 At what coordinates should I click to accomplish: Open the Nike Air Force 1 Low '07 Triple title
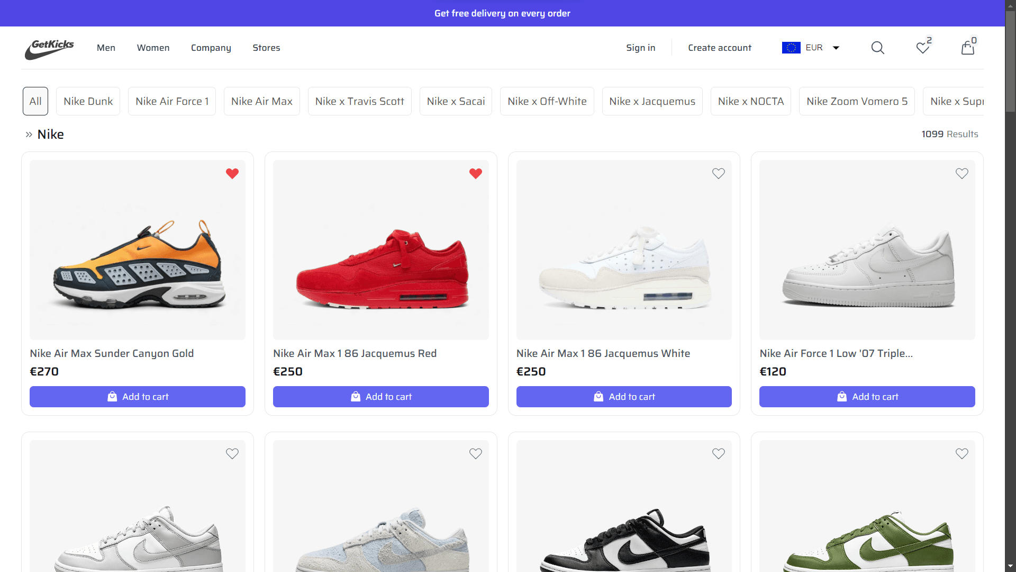[836, 353]
